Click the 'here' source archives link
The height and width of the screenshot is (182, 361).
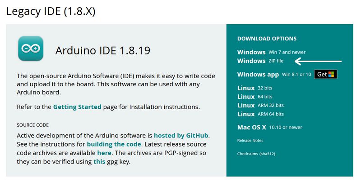[x=104, y=153]
